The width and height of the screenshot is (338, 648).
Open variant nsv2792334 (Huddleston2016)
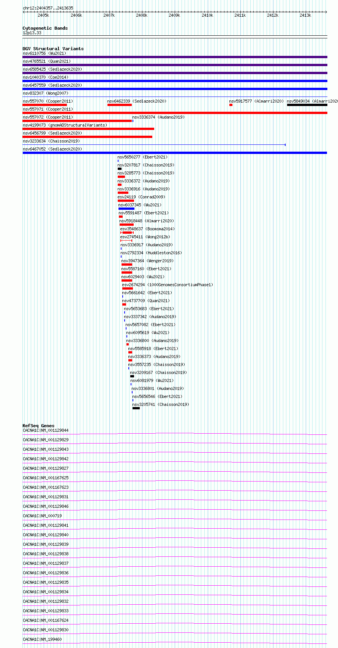[x=151, y=253]
